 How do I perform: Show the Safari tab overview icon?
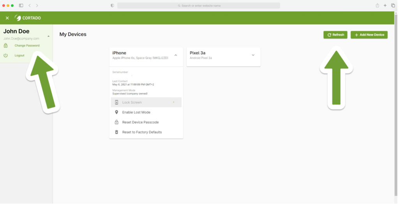coord(393,5)
